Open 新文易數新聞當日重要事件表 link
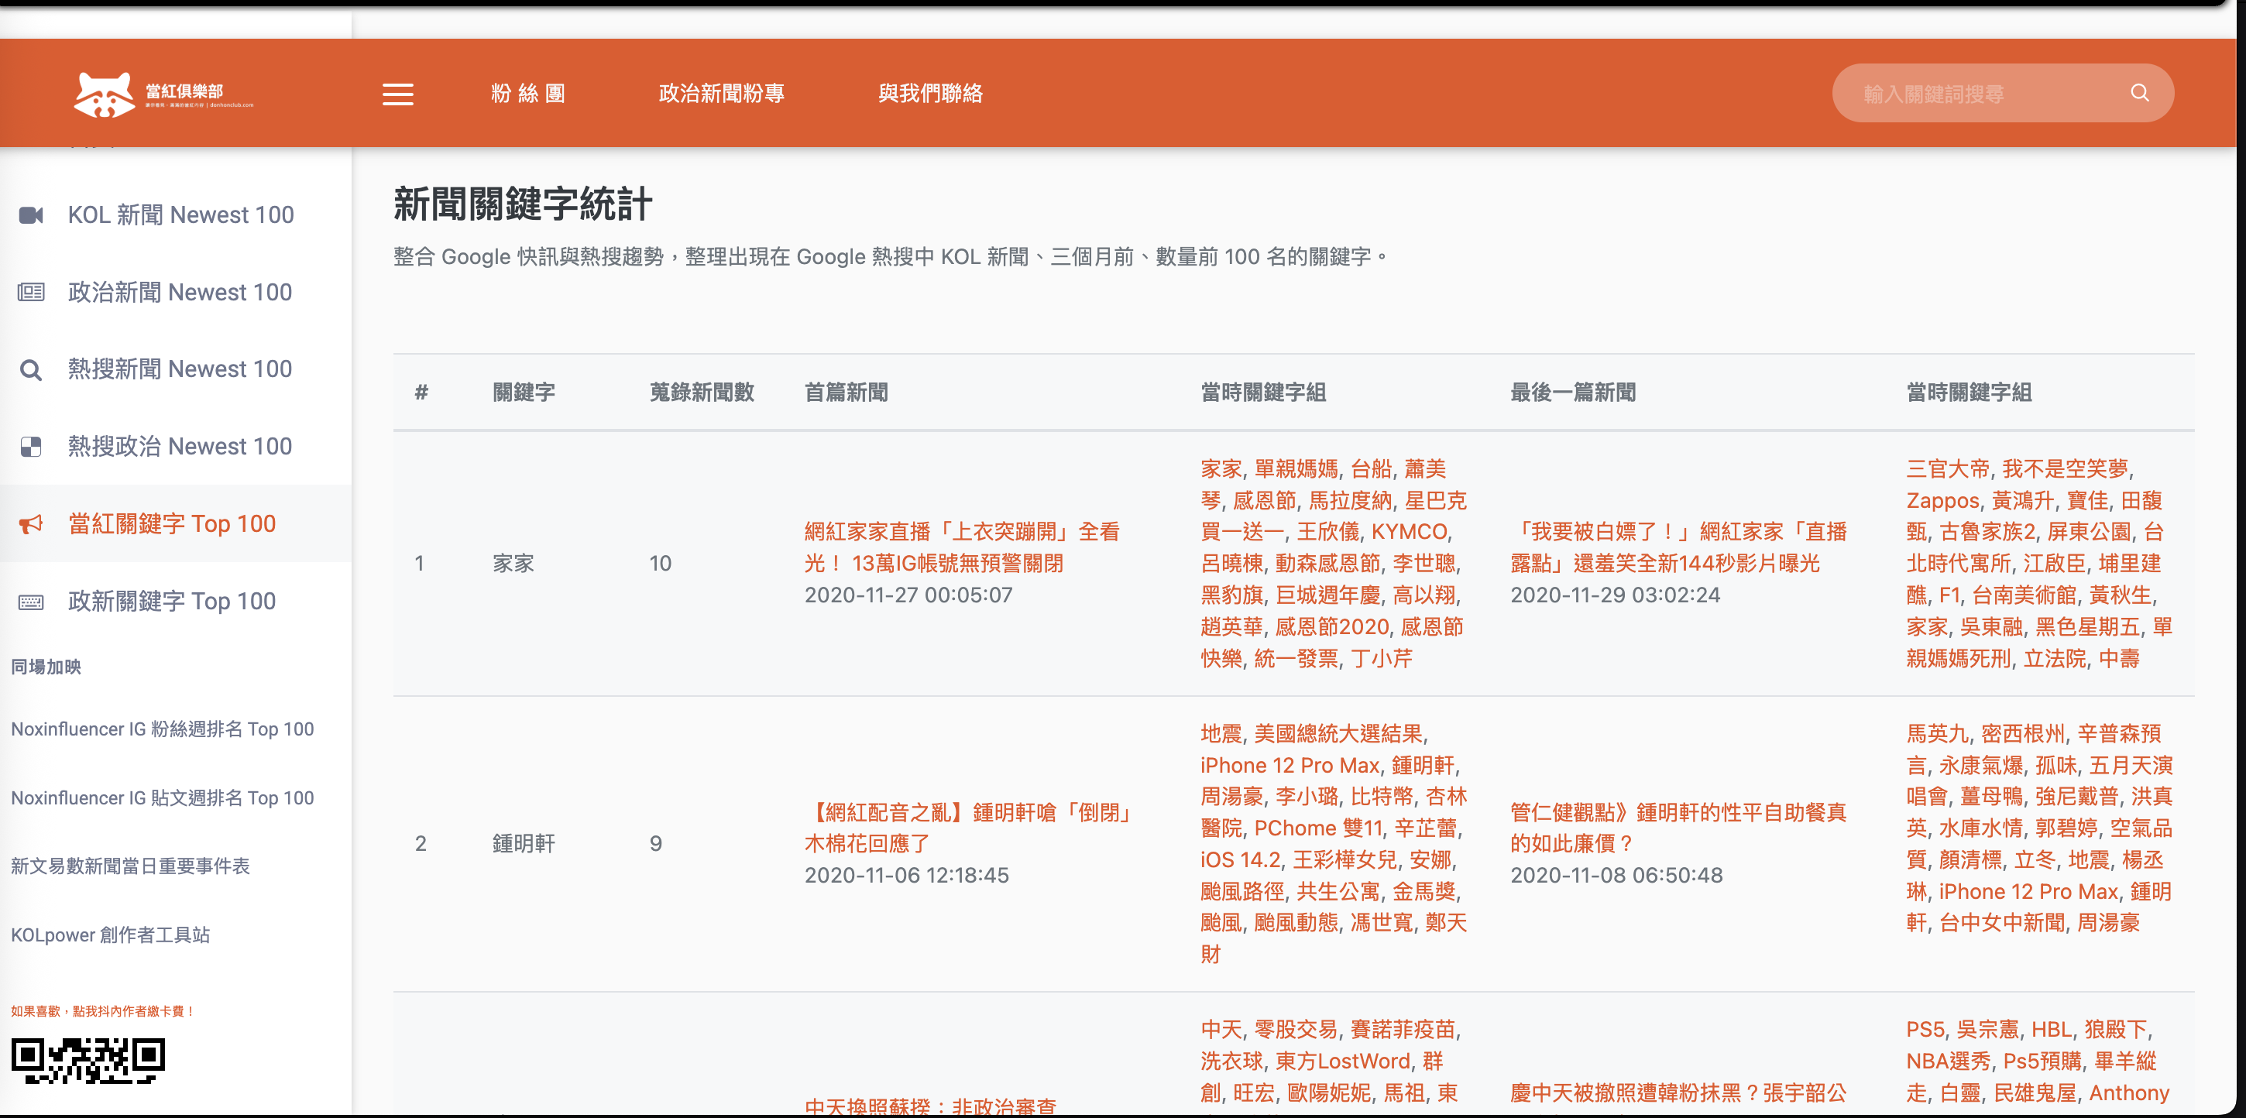The image size is (2246, 1118). point(130,866)
